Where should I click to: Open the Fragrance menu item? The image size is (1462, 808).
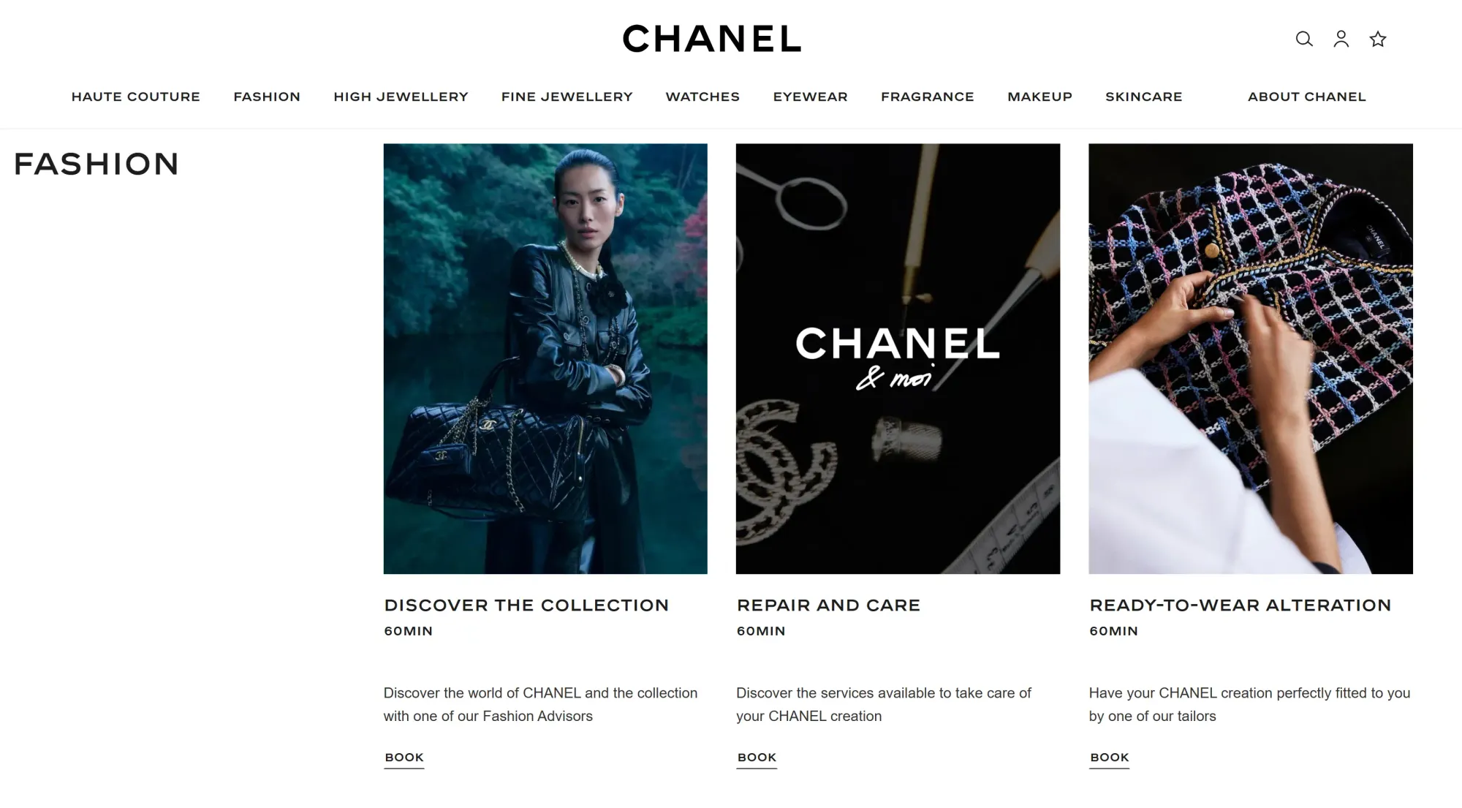coord(927,97)
